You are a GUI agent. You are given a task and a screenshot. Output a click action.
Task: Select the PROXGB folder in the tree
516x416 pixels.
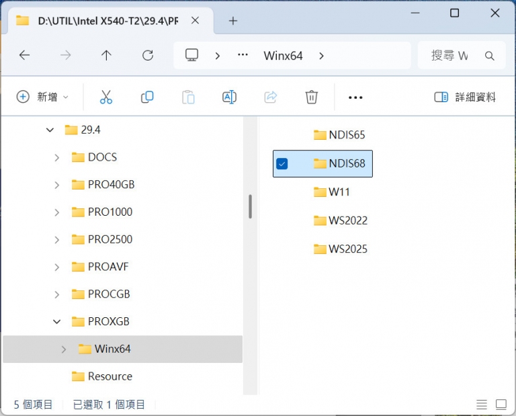pos(100,321)
